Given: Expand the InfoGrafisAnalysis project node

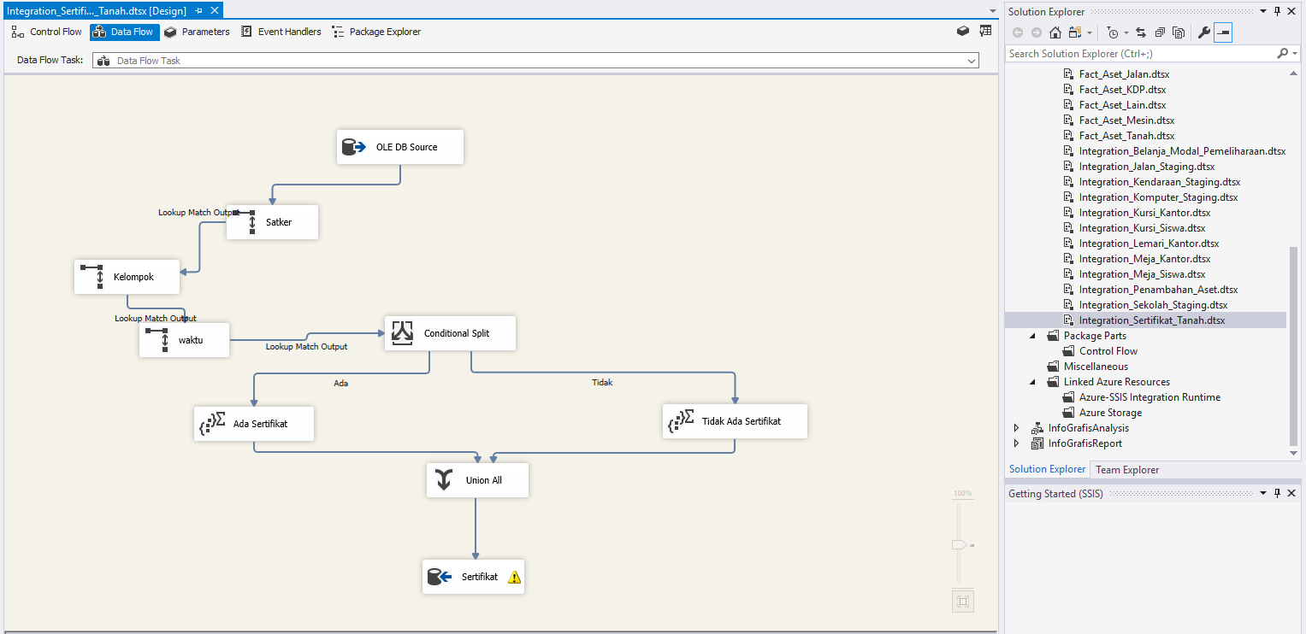Looking at the screenshot, I should tap(1016, 428).
